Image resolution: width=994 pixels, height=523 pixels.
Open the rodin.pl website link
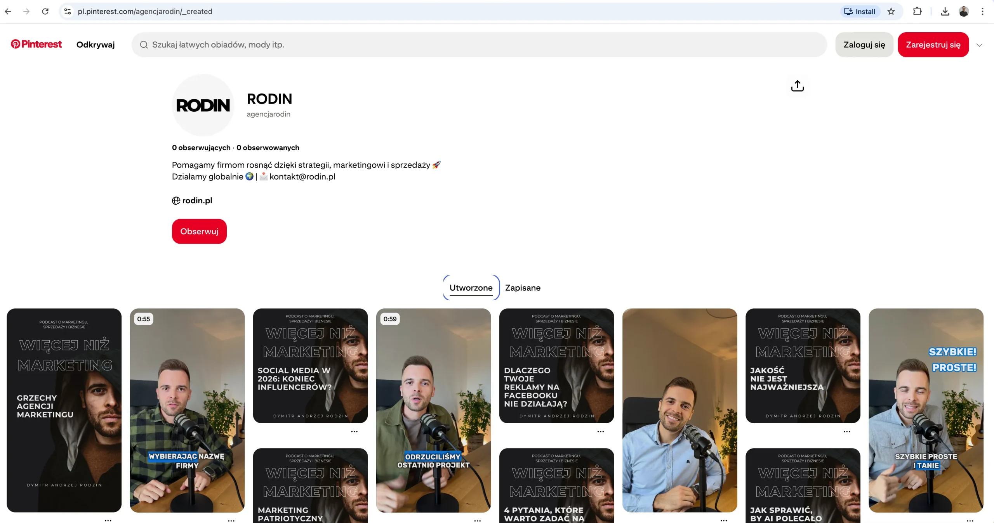[198, 201]
